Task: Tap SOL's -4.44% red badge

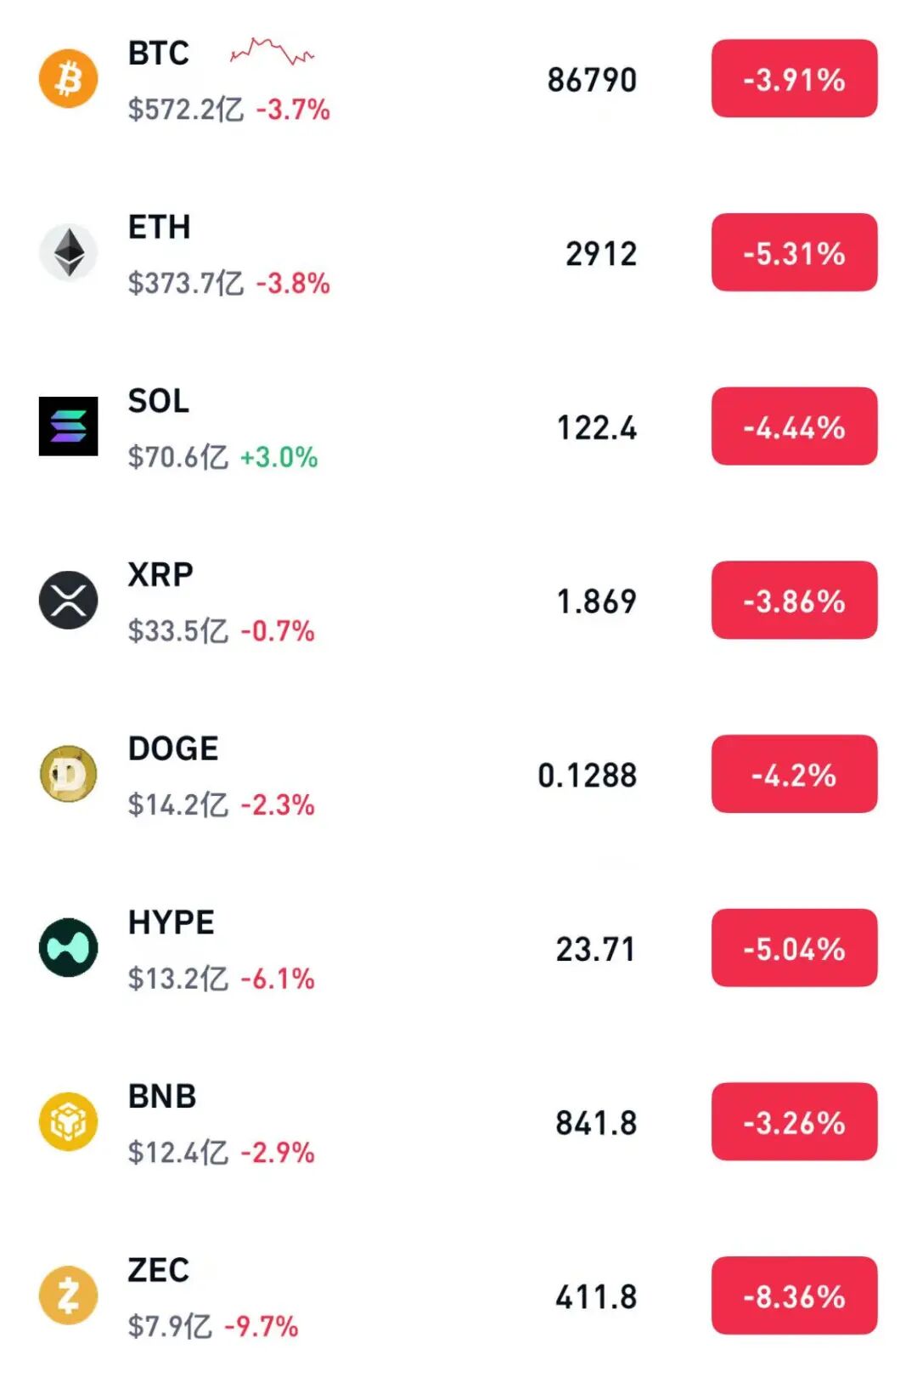Action: point(794,426)
